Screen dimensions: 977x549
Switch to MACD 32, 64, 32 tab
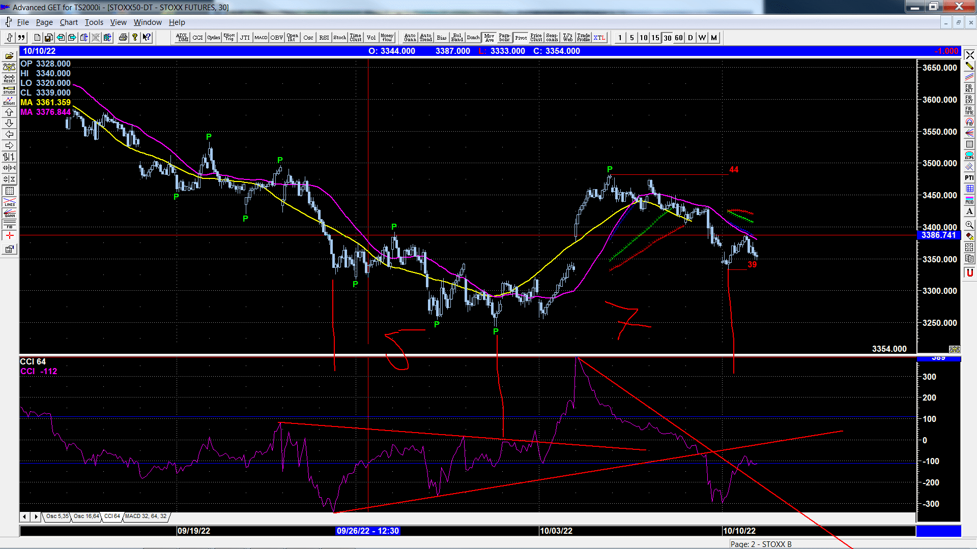[146, 516]
